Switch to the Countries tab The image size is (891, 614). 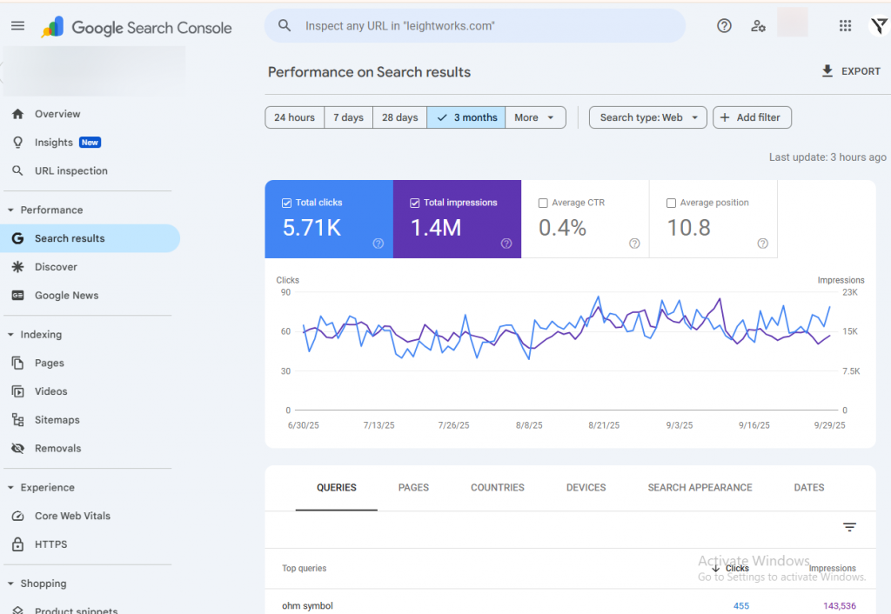[497, 488]
